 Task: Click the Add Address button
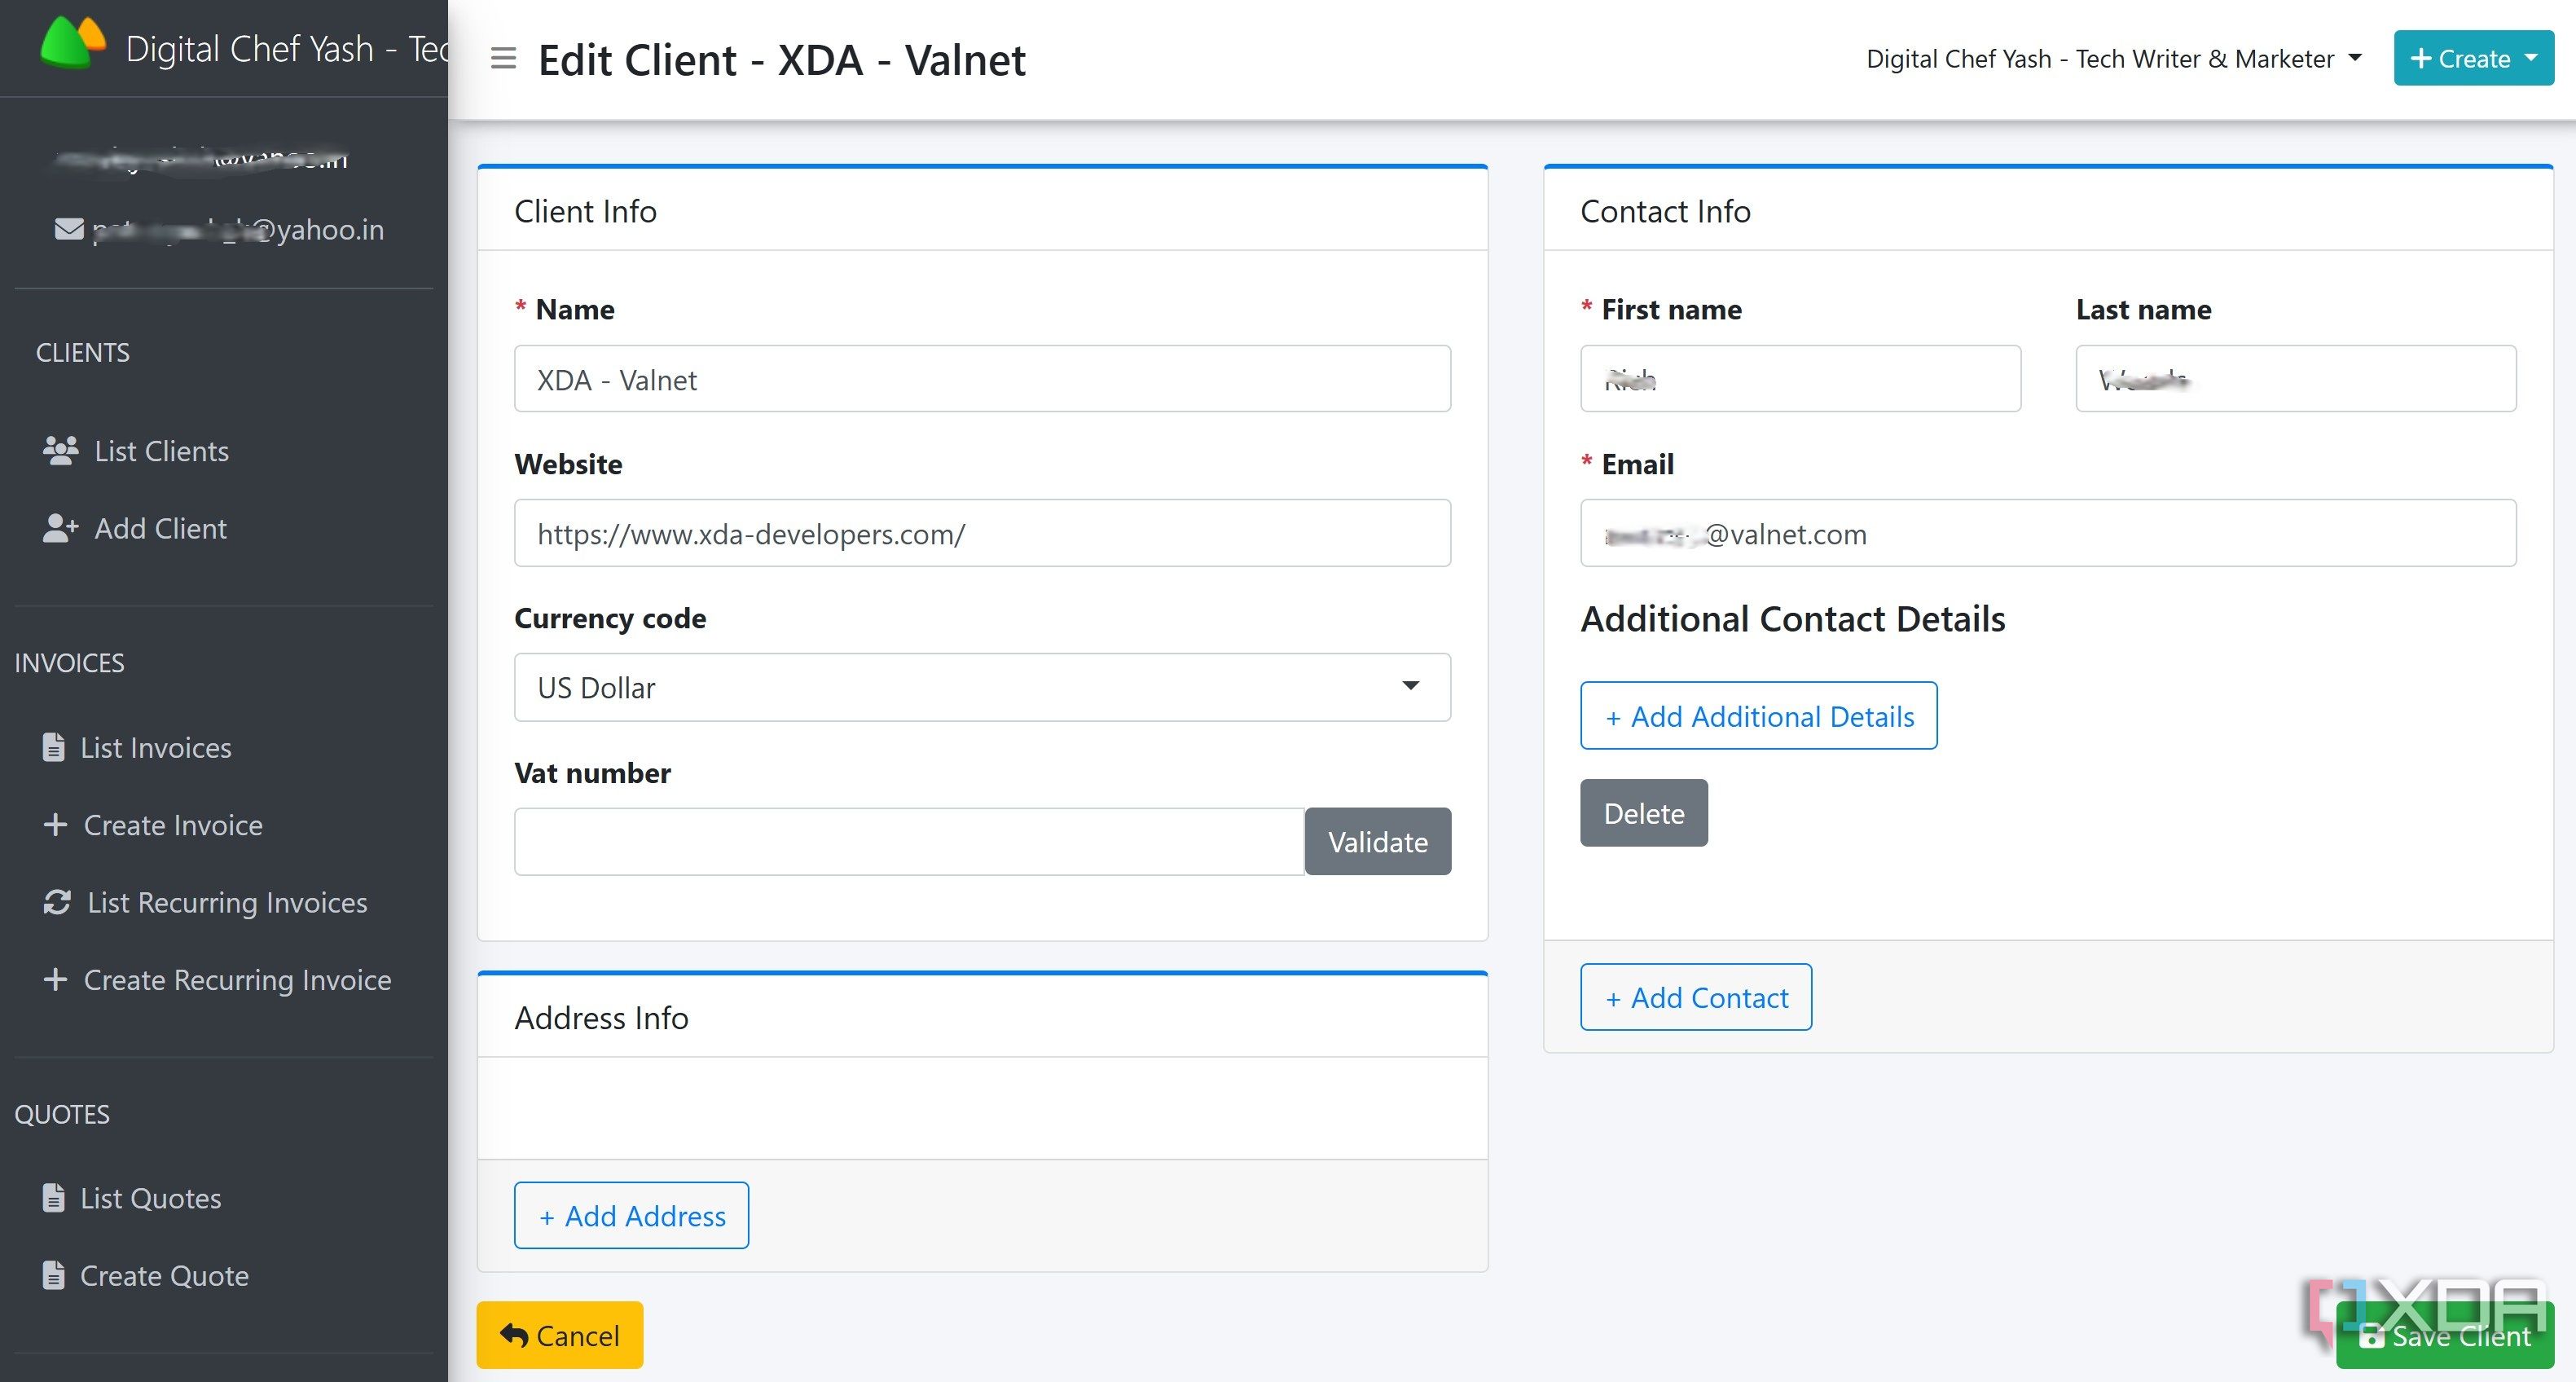[631, 1215]
